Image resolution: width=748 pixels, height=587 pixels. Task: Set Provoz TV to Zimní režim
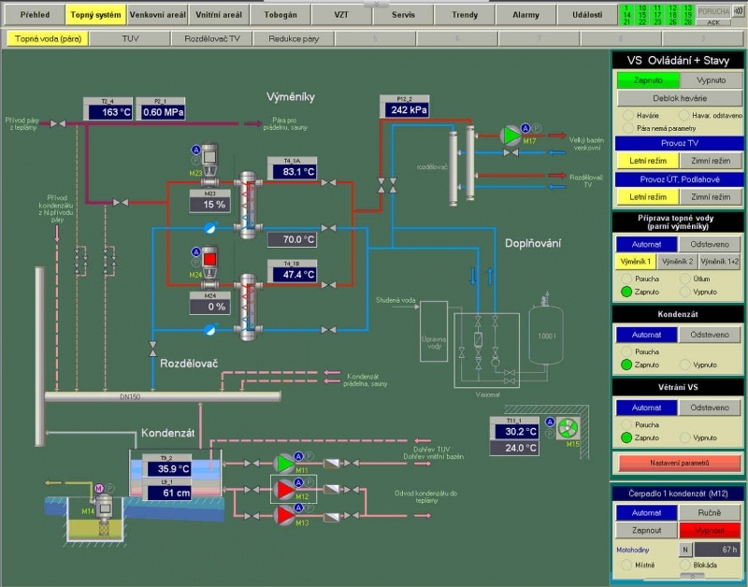click(711, 161)
